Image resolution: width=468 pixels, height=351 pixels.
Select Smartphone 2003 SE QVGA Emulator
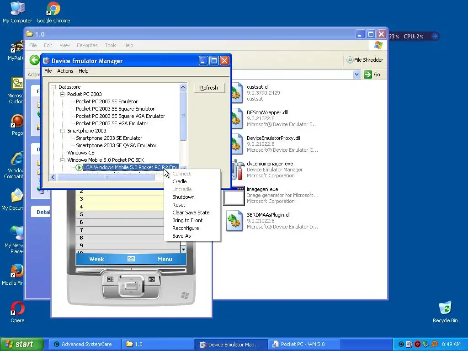[116, 145]
